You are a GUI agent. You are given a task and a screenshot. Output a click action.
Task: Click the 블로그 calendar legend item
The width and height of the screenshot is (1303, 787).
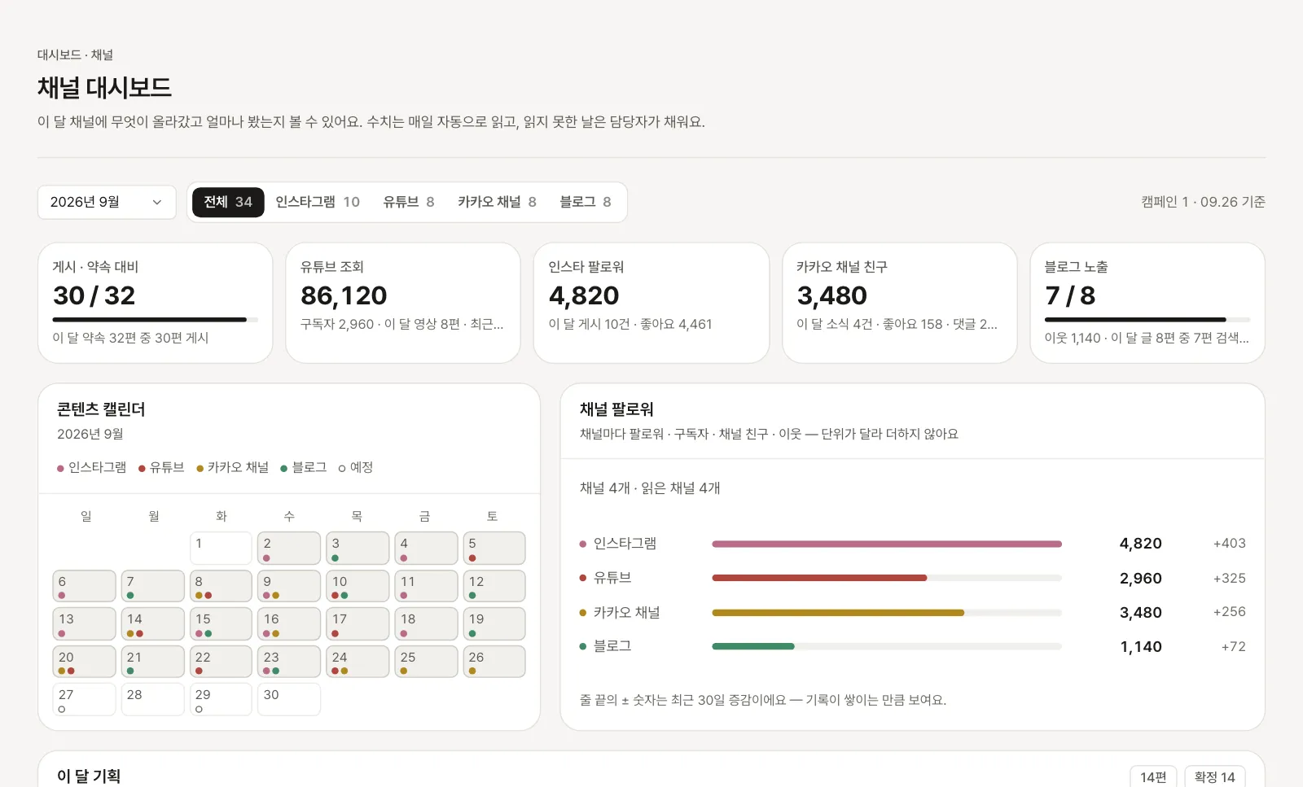click(x=303, y=467)
